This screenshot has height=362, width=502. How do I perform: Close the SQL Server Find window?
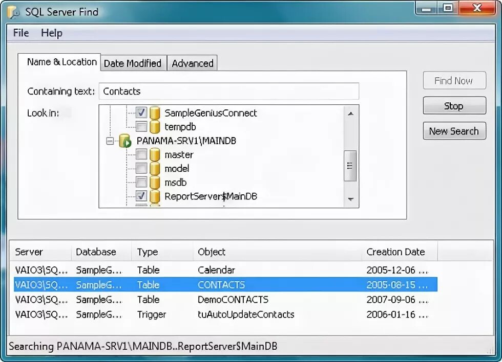pos(477,8)
